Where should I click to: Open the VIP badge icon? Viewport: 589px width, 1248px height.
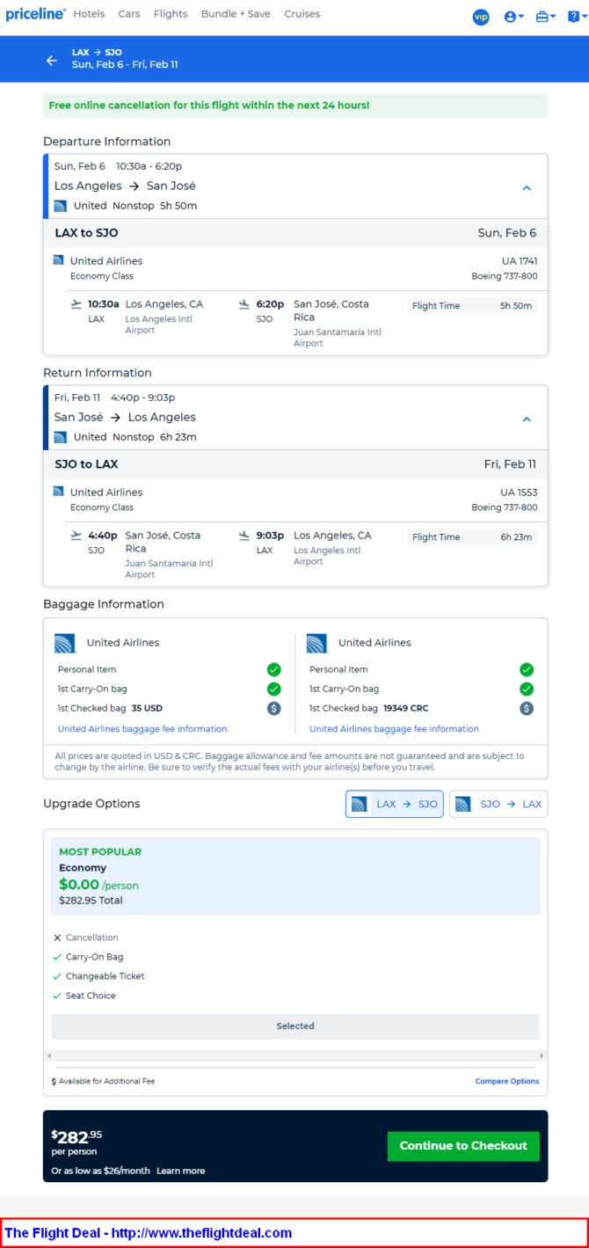point(481,17)
